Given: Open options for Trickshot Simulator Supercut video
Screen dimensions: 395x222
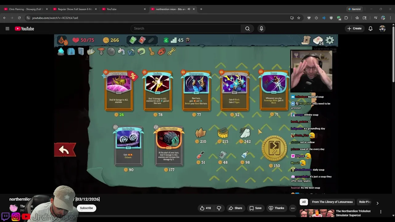Looking at the screenshot, I should 381,212.
